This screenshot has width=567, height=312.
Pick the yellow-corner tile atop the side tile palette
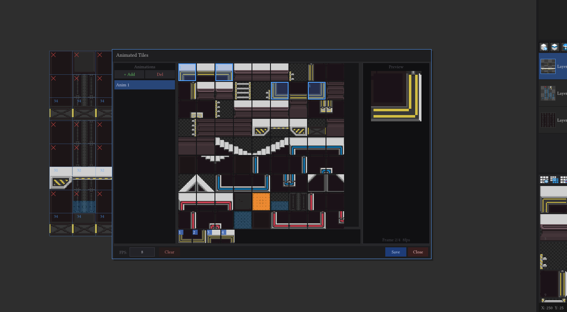click(554, 199)
